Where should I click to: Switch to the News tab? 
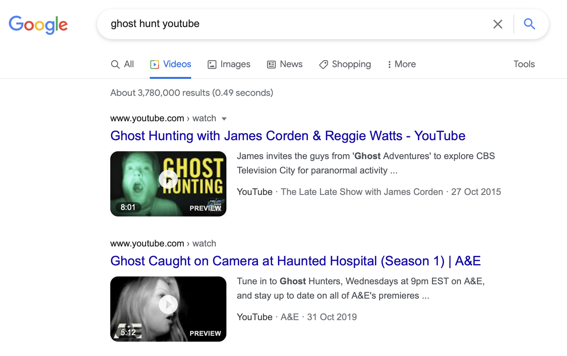(x=285, y=64)
